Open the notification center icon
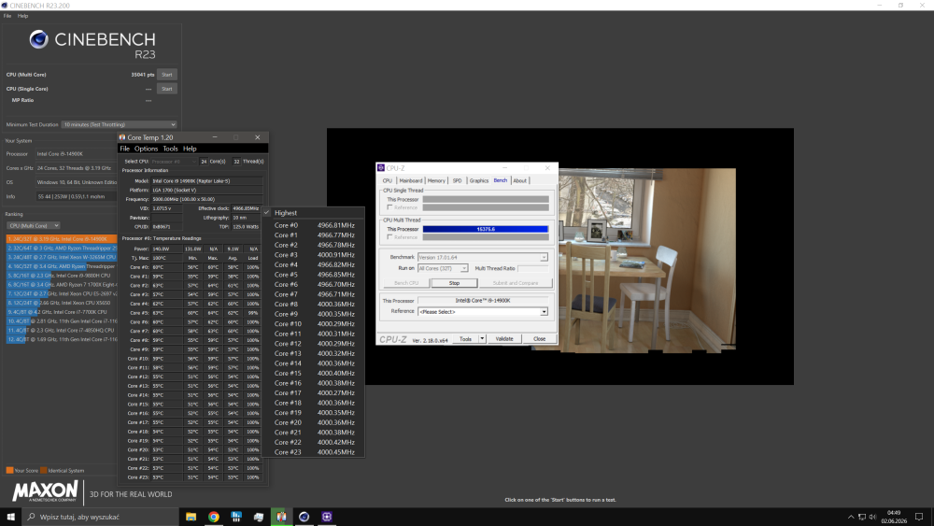The width and height of the screenshot is (934, 526). pos(919,517)
